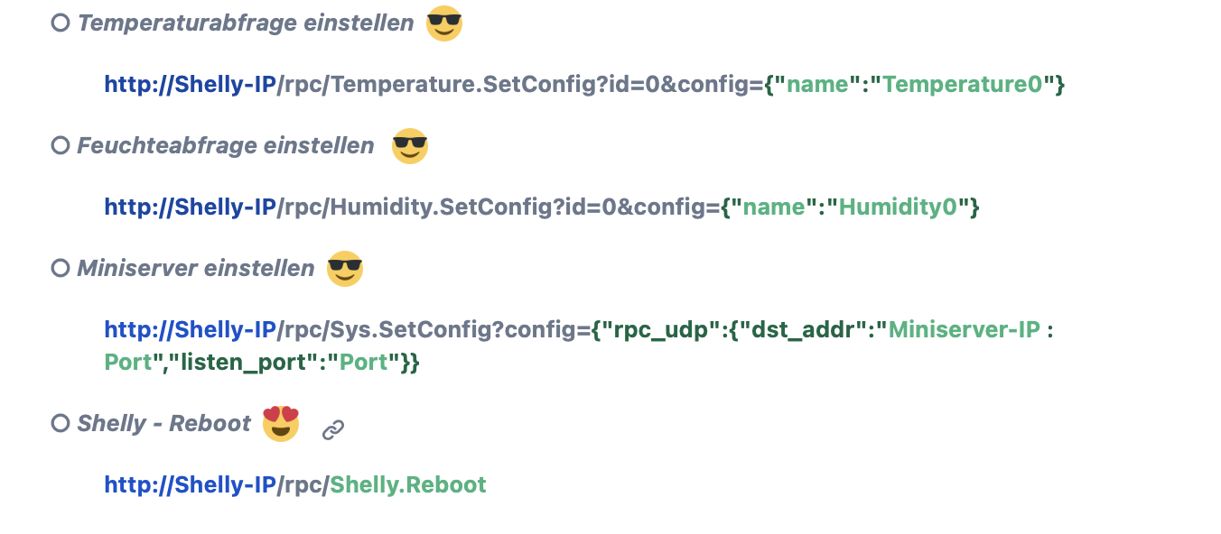Viewport: 1221px width, 534px height.
Task: Open http://Shelly-IP in the Sys.SetConfig URL
Action: click(190, 330)
